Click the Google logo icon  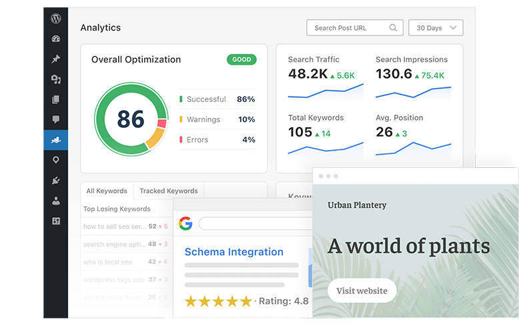pos(185,224)
